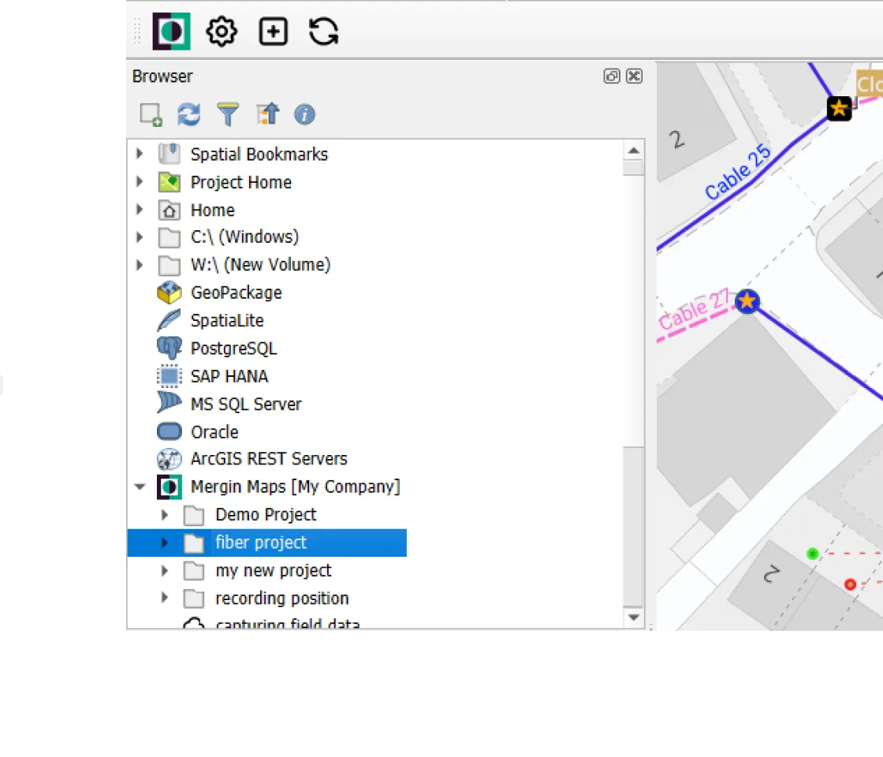Viewport: 883px width, 757px height.
Task: Expand the Spatial Bookmarks entry
Action: click(140, 154)
